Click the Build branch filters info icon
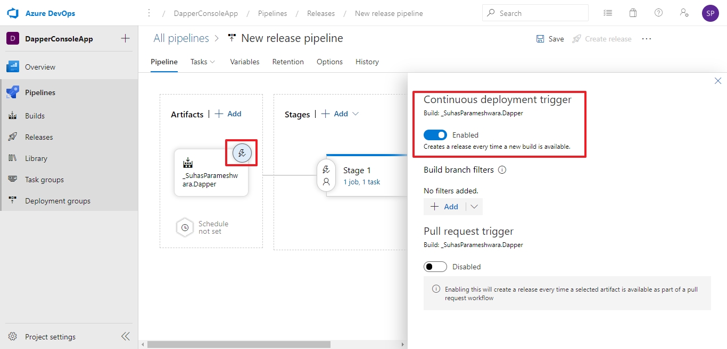This screenshot has width=727, height=349. [502, 170]
